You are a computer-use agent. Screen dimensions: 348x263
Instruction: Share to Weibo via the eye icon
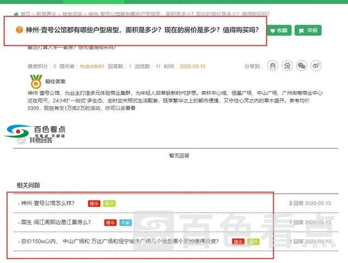tap(316, 66)
